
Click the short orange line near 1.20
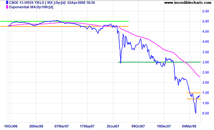(x=194, y=99)
